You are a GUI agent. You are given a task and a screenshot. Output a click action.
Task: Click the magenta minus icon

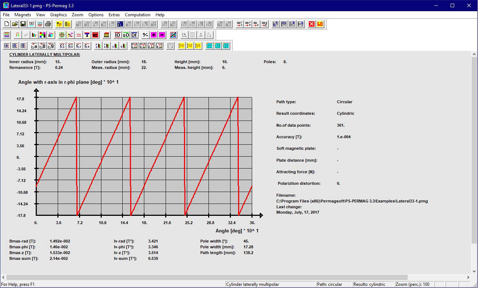click(162, 35)
